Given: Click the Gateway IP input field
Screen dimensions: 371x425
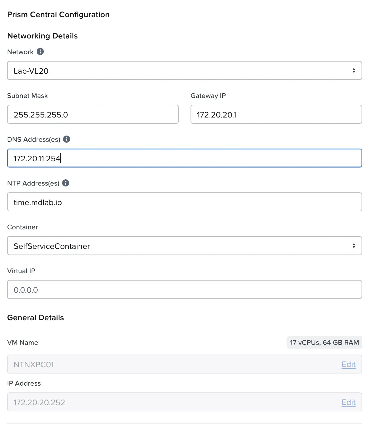Looking at the screenshot, I should [x=276, y=114].
